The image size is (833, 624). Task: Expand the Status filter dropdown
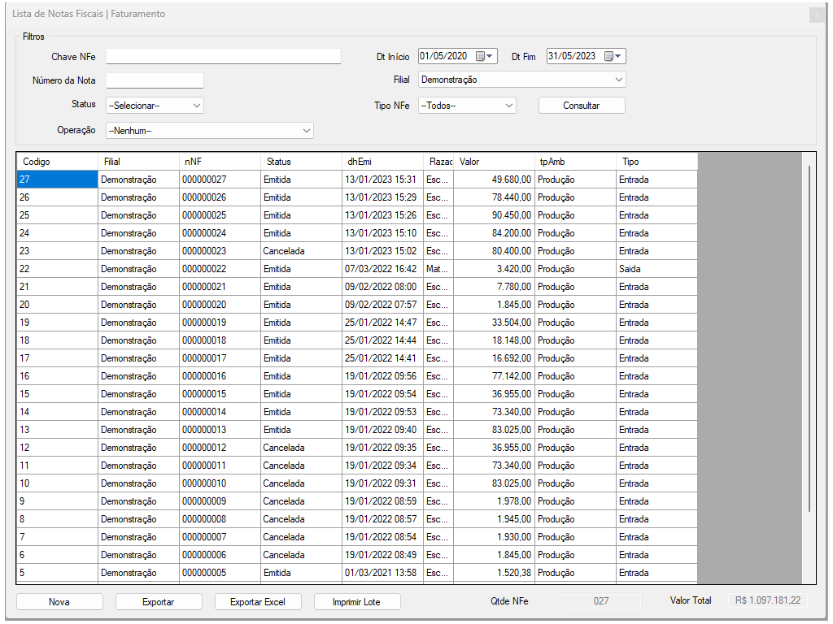pos(196,105)
